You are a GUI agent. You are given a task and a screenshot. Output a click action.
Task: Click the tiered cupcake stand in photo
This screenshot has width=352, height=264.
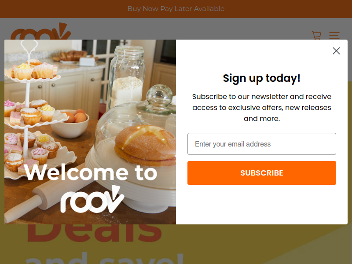pos(31,112)
